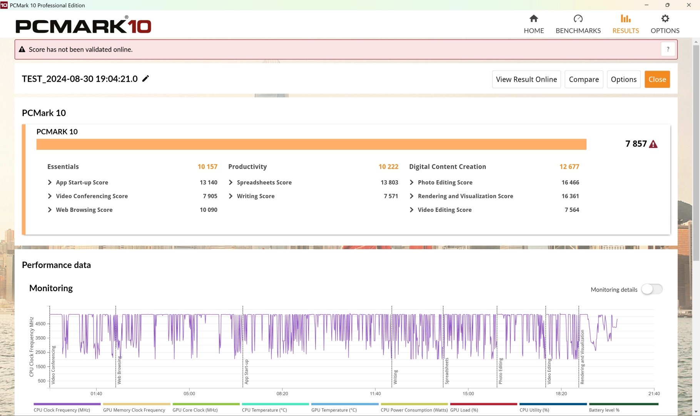
Task: Open the OPTIONS tab label
Action: point(665,31)
